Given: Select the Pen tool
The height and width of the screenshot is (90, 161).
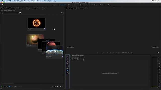Looking at the screenshot, I should [67, 68].
